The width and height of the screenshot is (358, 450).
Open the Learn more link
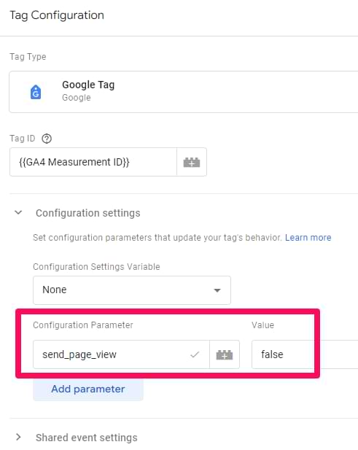(308, 238)
